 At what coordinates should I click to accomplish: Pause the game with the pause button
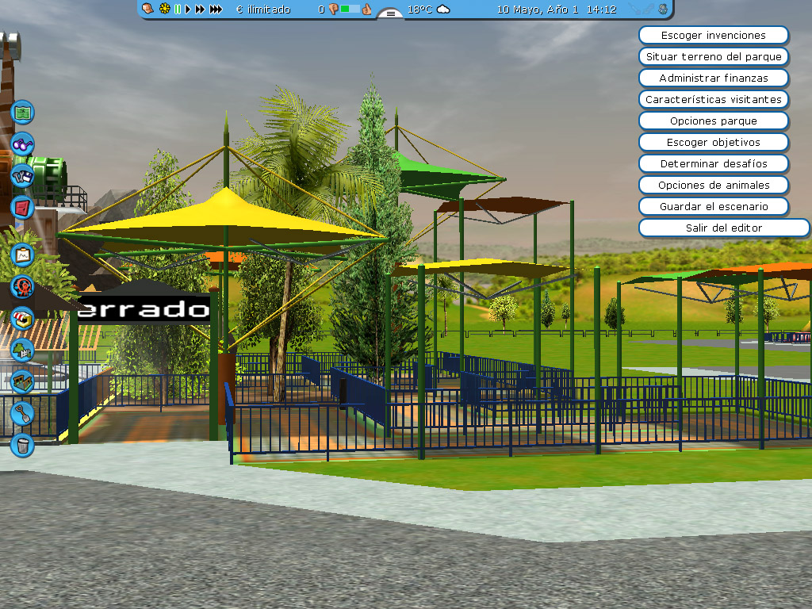[178, 9]
